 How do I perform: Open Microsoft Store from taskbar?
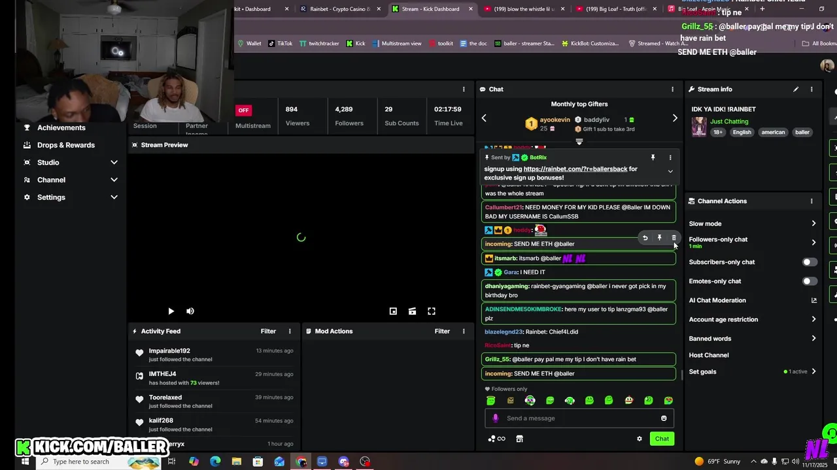pyautogui.click(x=258, y=462)
